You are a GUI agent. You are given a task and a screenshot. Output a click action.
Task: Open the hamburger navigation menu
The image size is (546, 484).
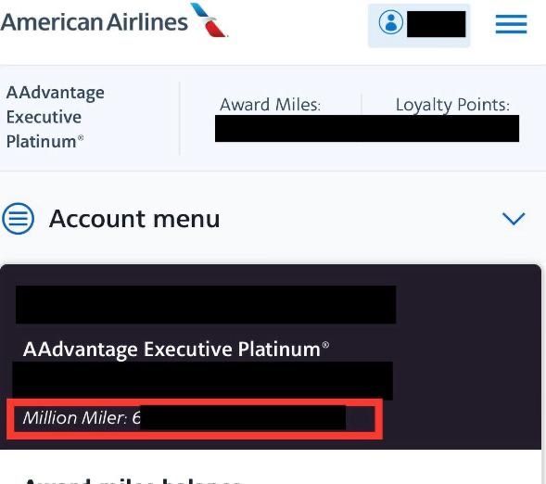[x=511, y=24]
